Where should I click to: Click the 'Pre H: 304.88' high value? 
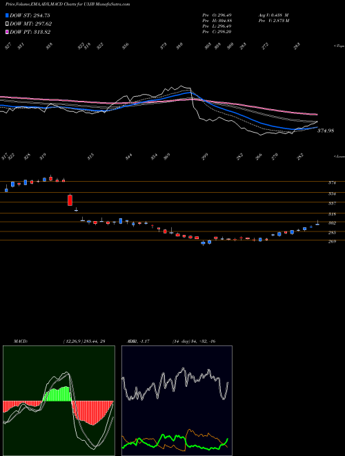point(217,20)
